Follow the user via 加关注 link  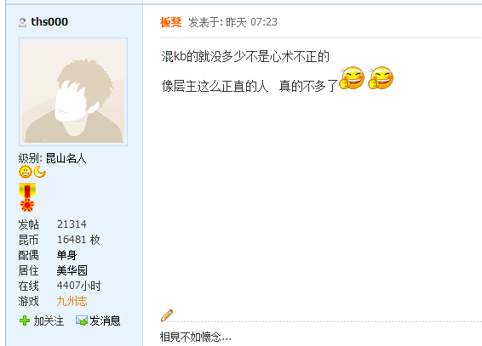point(49,320)
